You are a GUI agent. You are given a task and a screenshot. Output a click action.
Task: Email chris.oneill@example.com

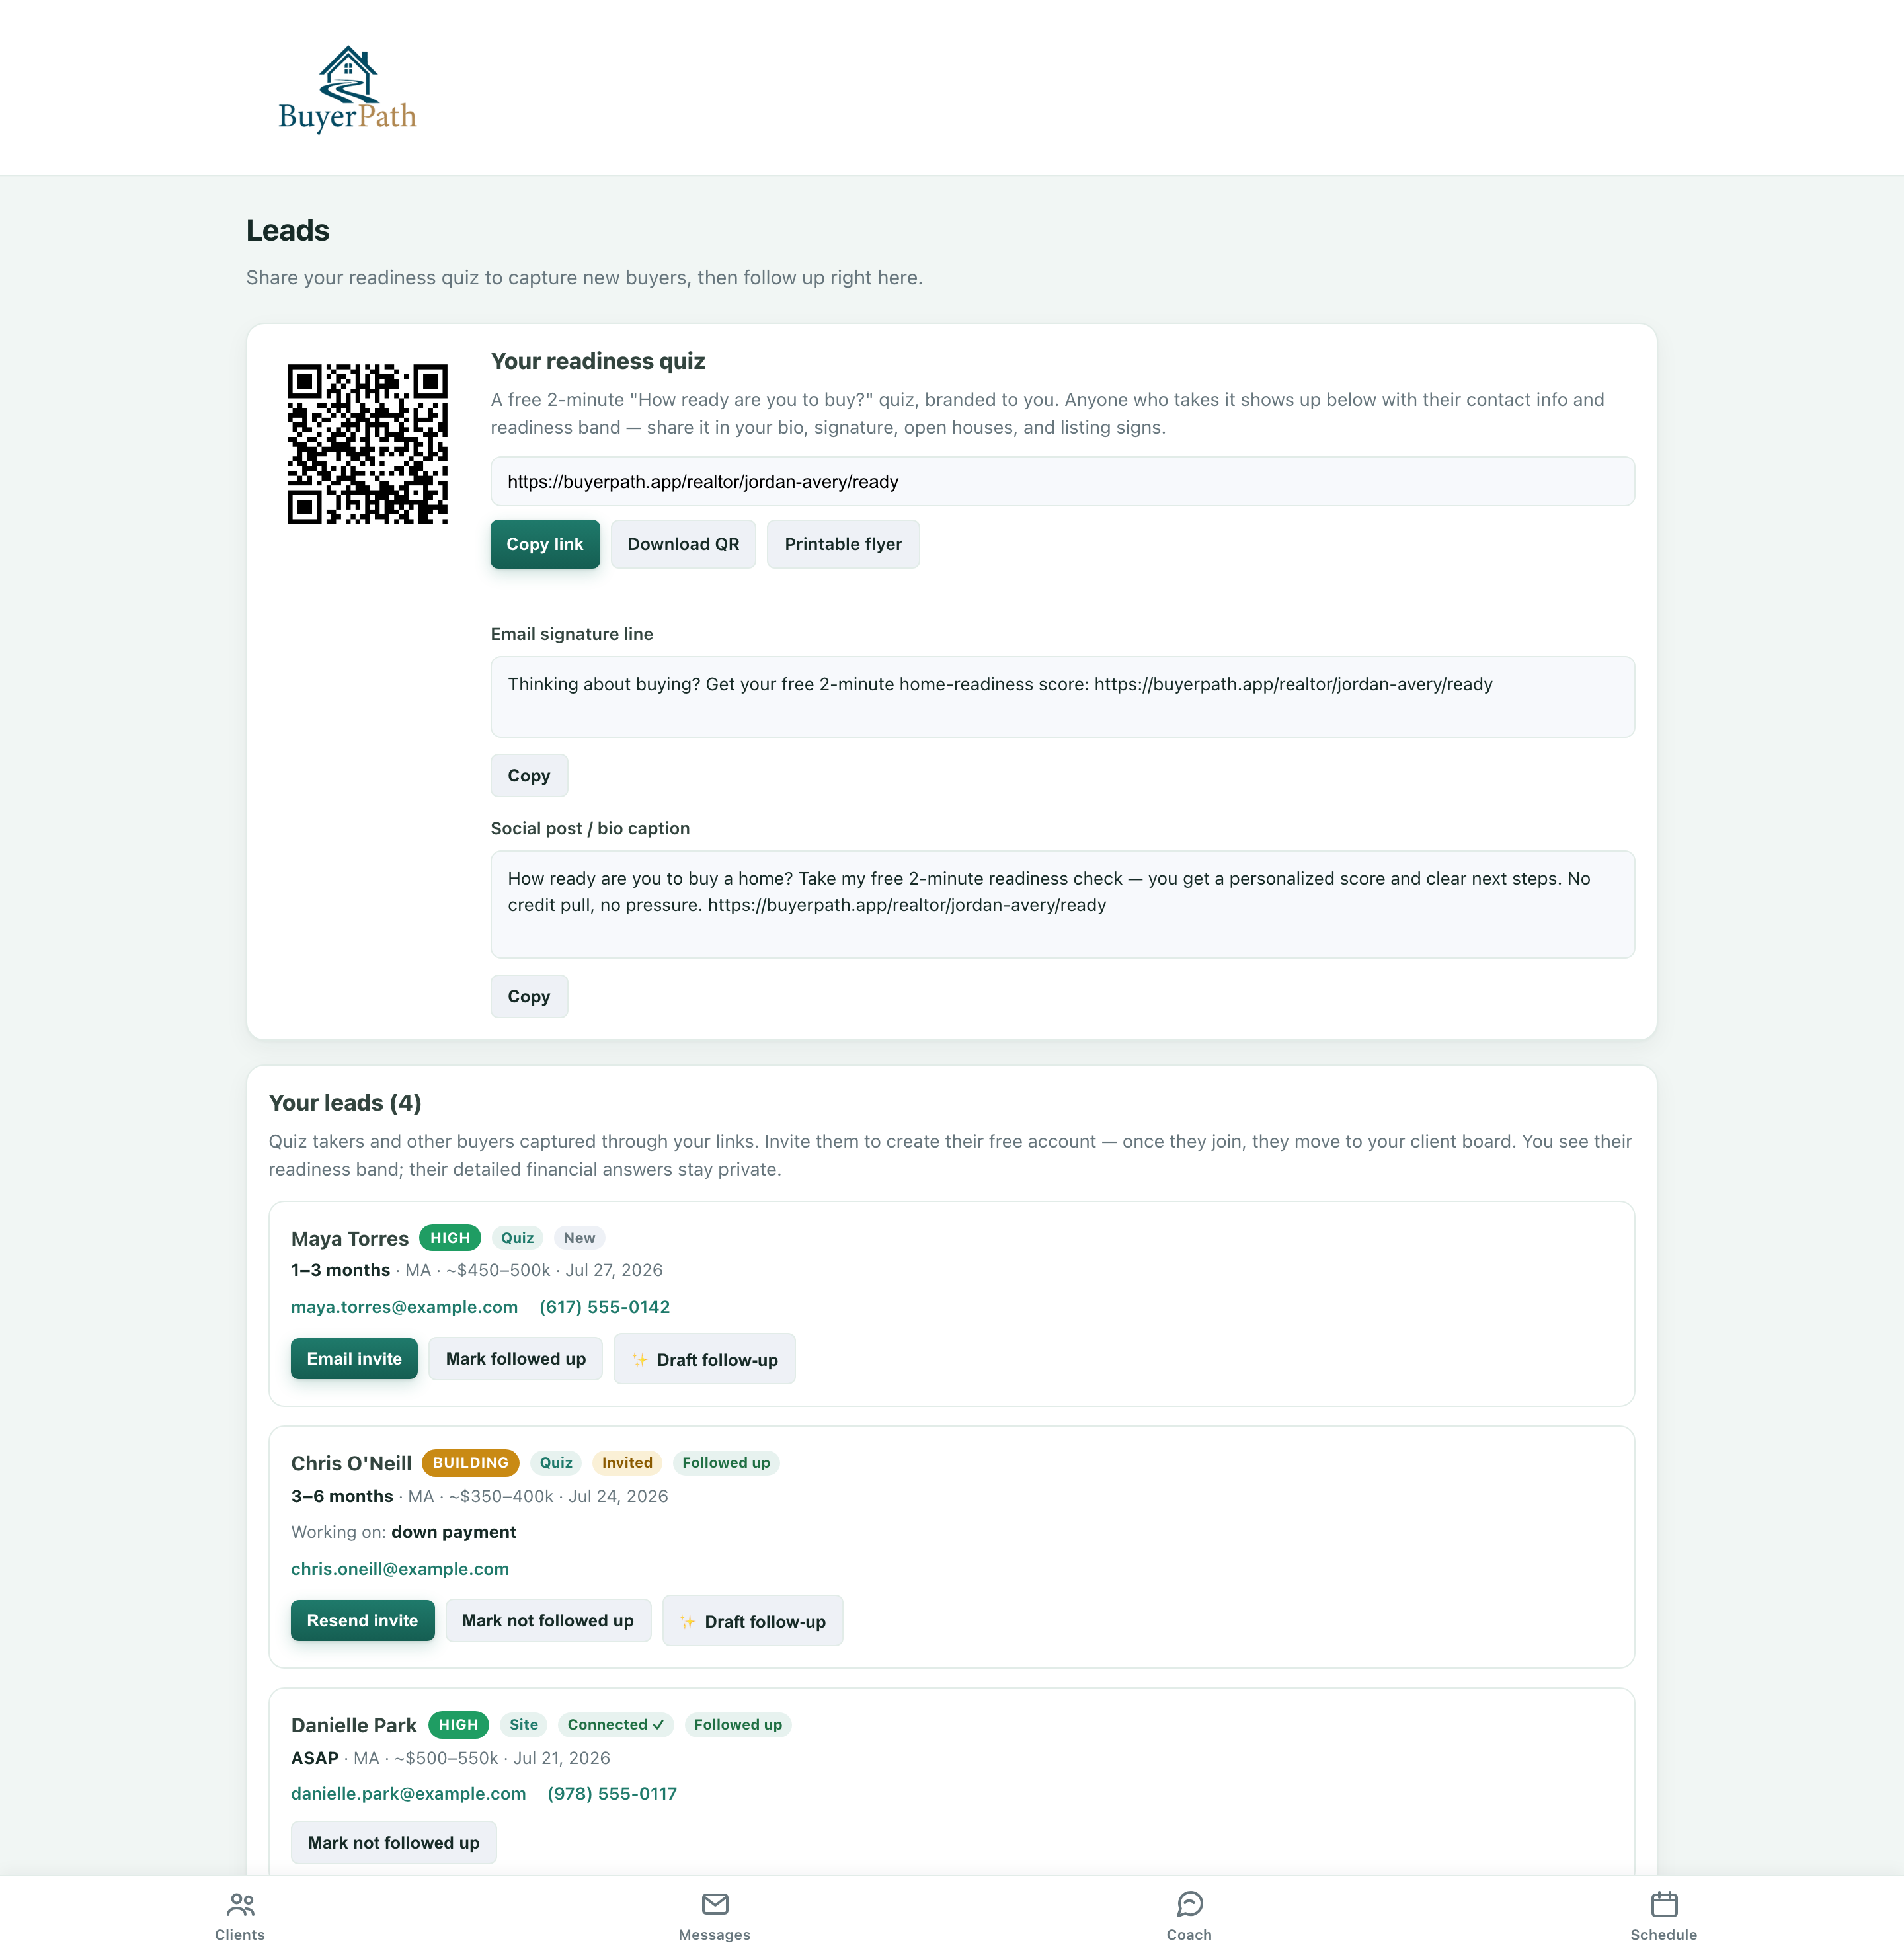click(x=400, y=1569)
